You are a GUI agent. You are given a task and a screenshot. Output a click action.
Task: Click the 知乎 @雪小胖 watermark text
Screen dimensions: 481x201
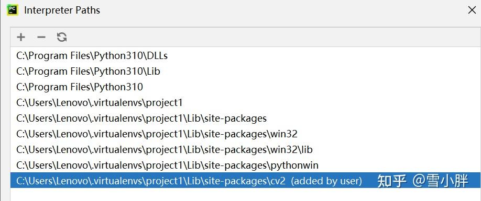(x=422, y=181)
